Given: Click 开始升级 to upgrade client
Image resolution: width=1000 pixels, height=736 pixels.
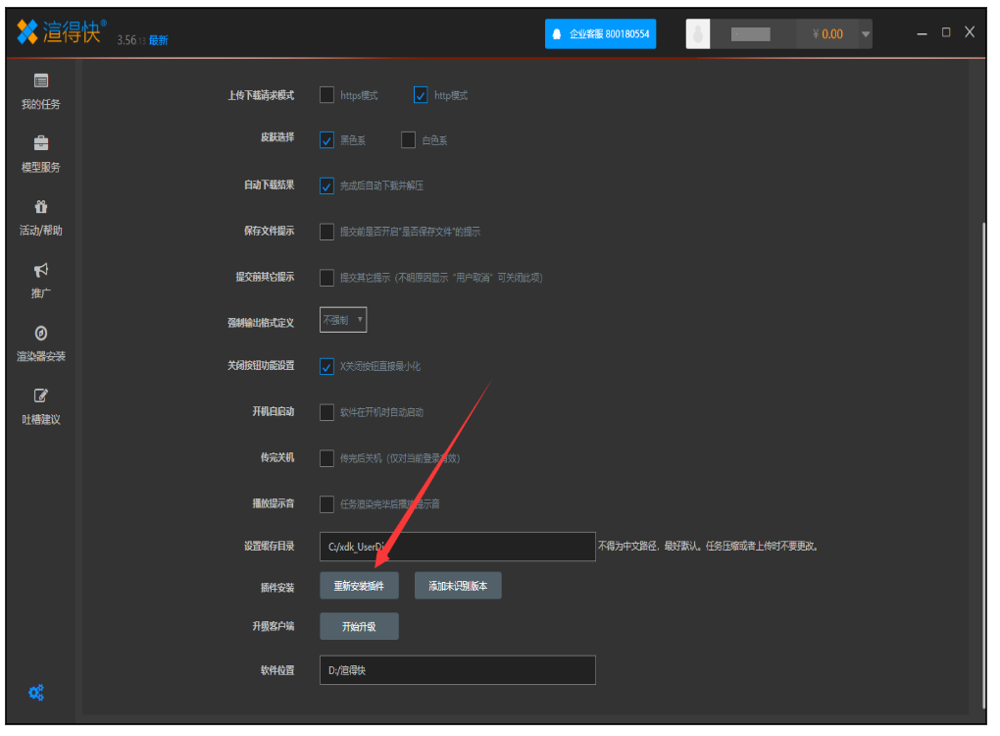Looking at the screenshot, I should (x=359, y=626).
